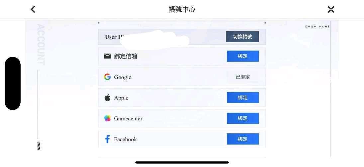Click the scrollbar handle on the right edge
This screenshot has height=167, width=364.
tap(330, 80)
